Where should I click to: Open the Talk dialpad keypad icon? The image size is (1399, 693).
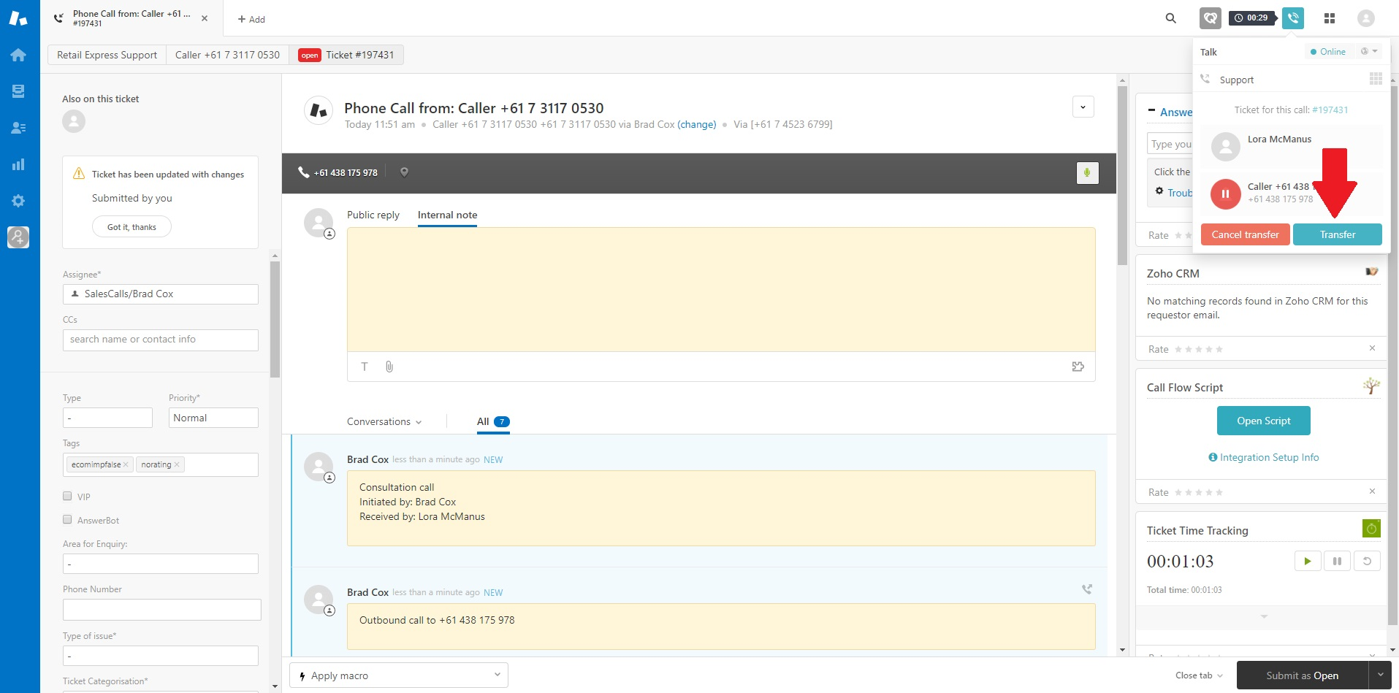1376,79
